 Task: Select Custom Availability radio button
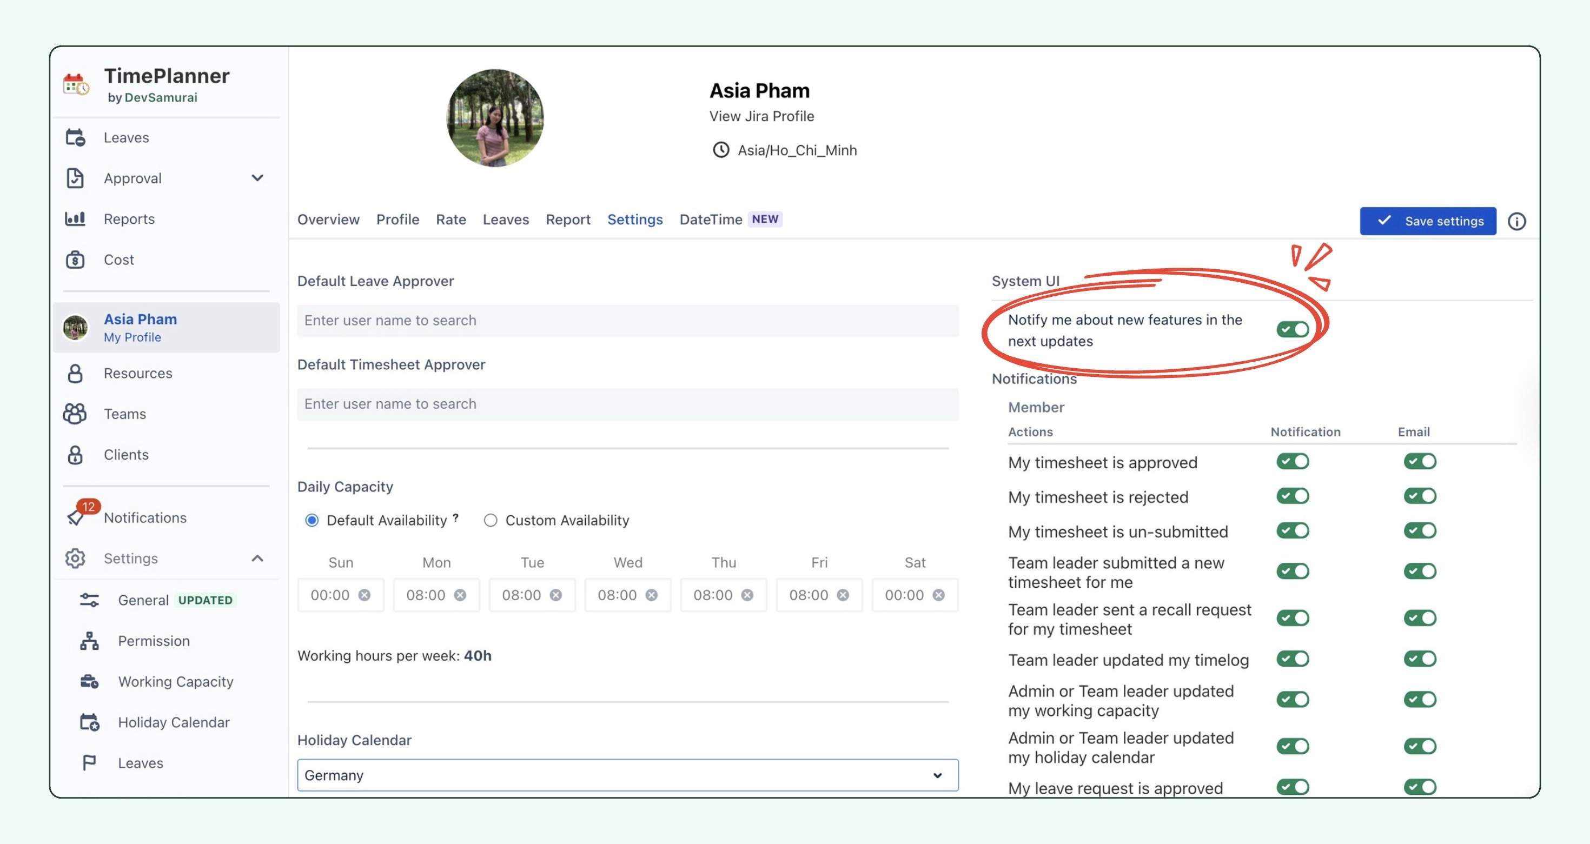490,520
